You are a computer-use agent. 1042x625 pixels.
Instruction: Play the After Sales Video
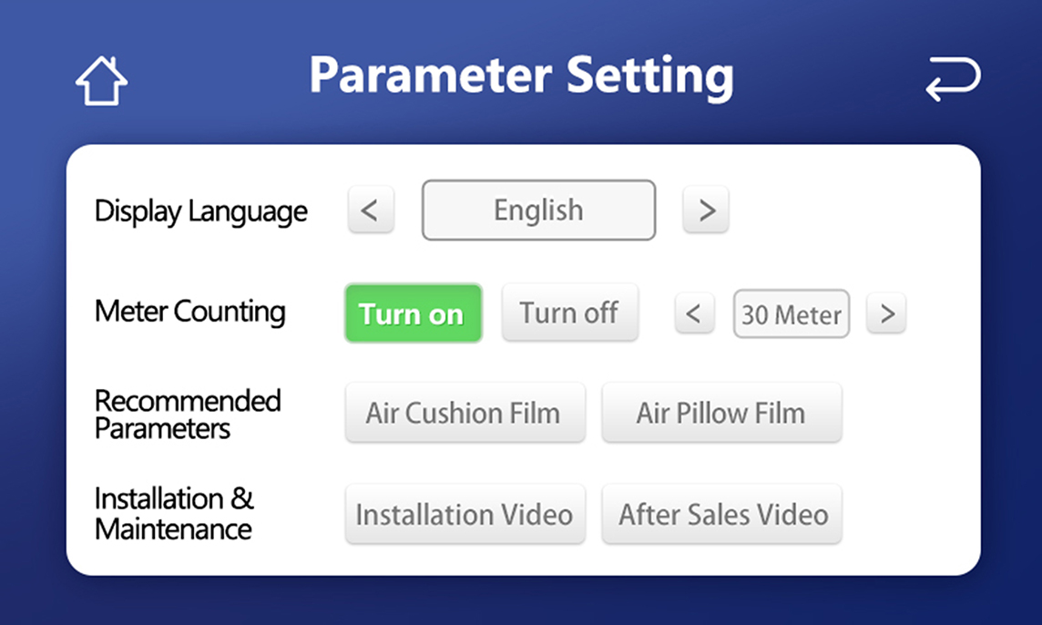pyautogui.click(x=721, y=515)
